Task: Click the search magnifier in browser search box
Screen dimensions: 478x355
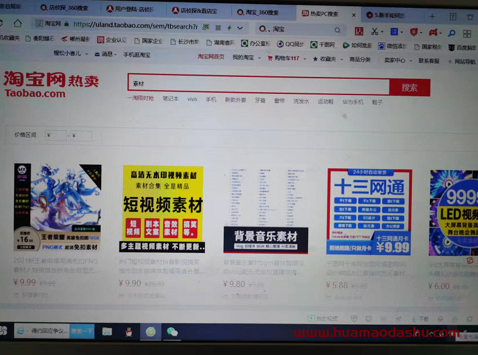Action: tap(337, 30)
